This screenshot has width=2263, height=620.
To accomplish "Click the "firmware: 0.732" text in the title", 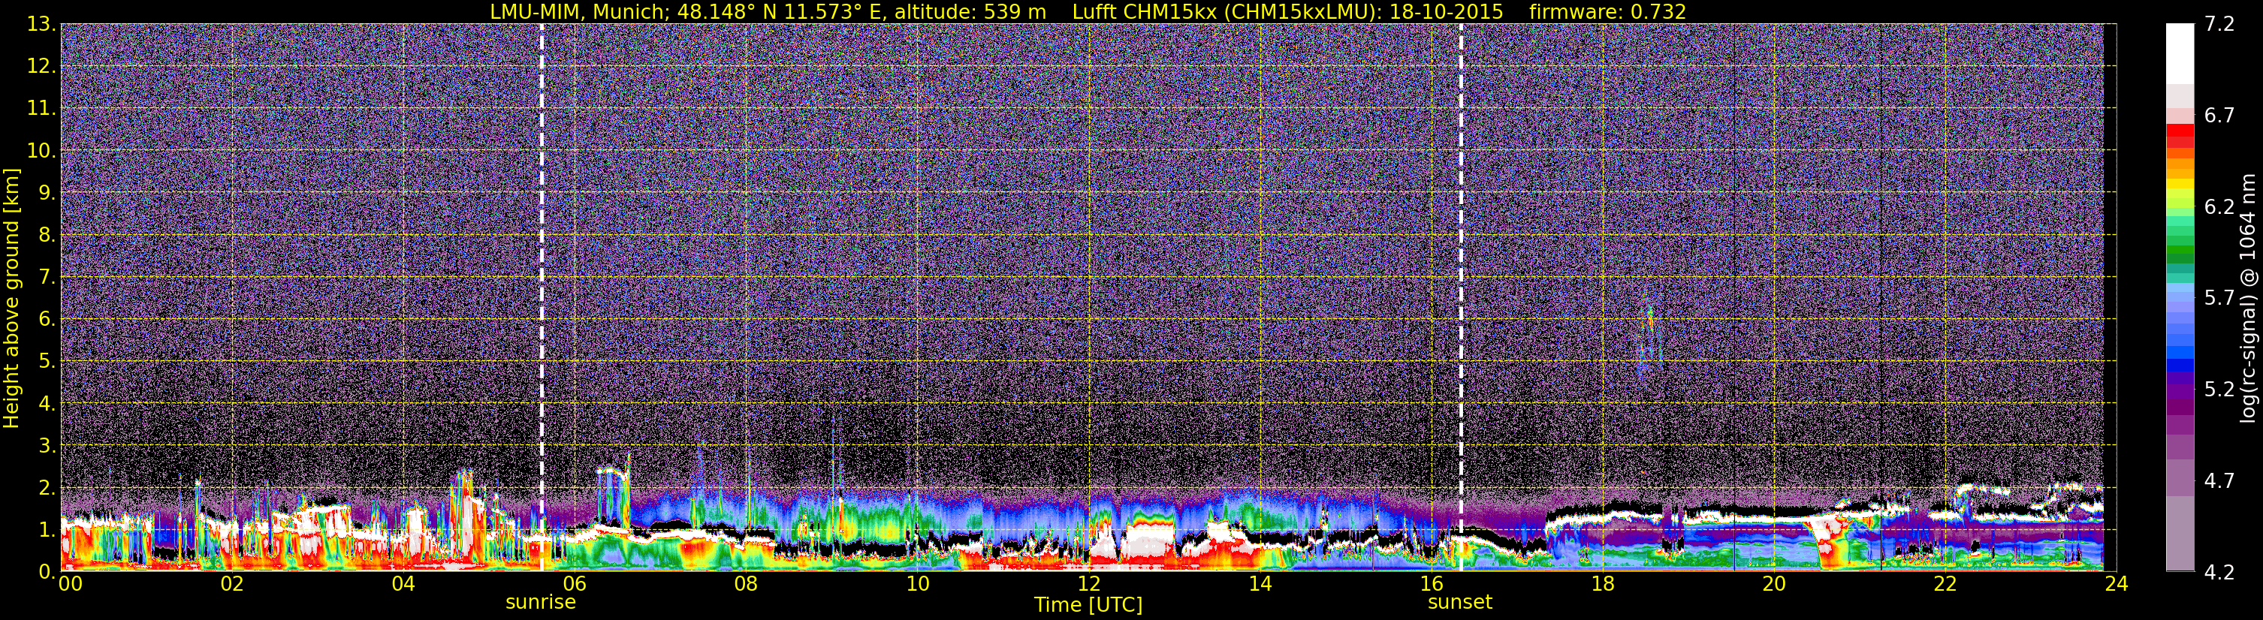I will [1607, 11].
